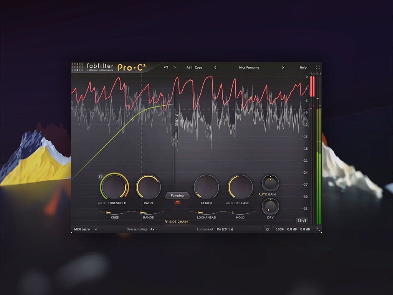Expand the Side Chain section
The width and height of the screenshot is (393, 295).
(176, 222)
